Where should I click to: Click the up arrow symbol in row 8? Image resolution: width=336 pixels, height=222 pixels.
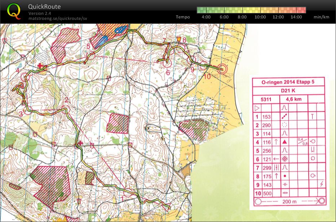276,176
